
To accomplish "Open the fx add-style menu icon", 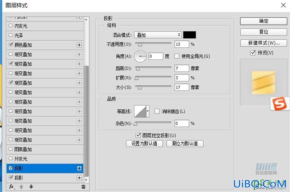I will [x=12, y=187].
